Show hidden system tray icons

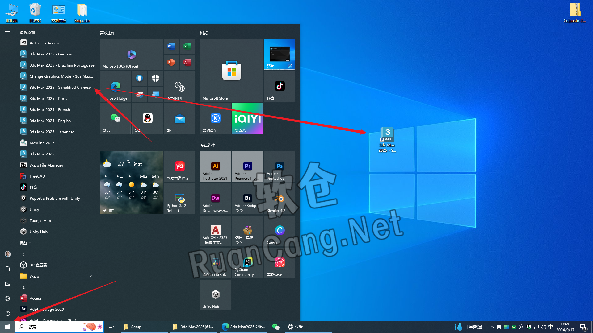pos(491,327)
